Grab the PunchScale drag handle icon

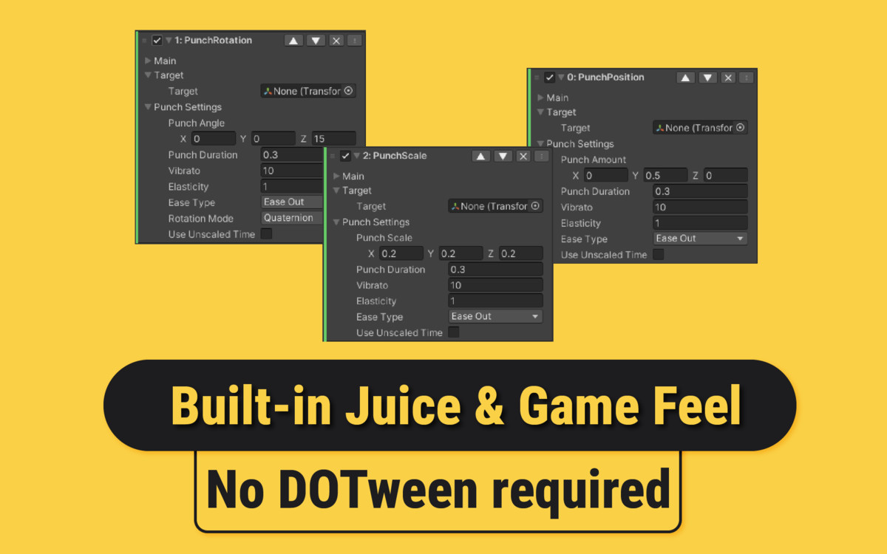click(x=332, y=156)
